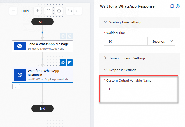
Task: Click the redo arrow icon
Action: click(78, 11)
